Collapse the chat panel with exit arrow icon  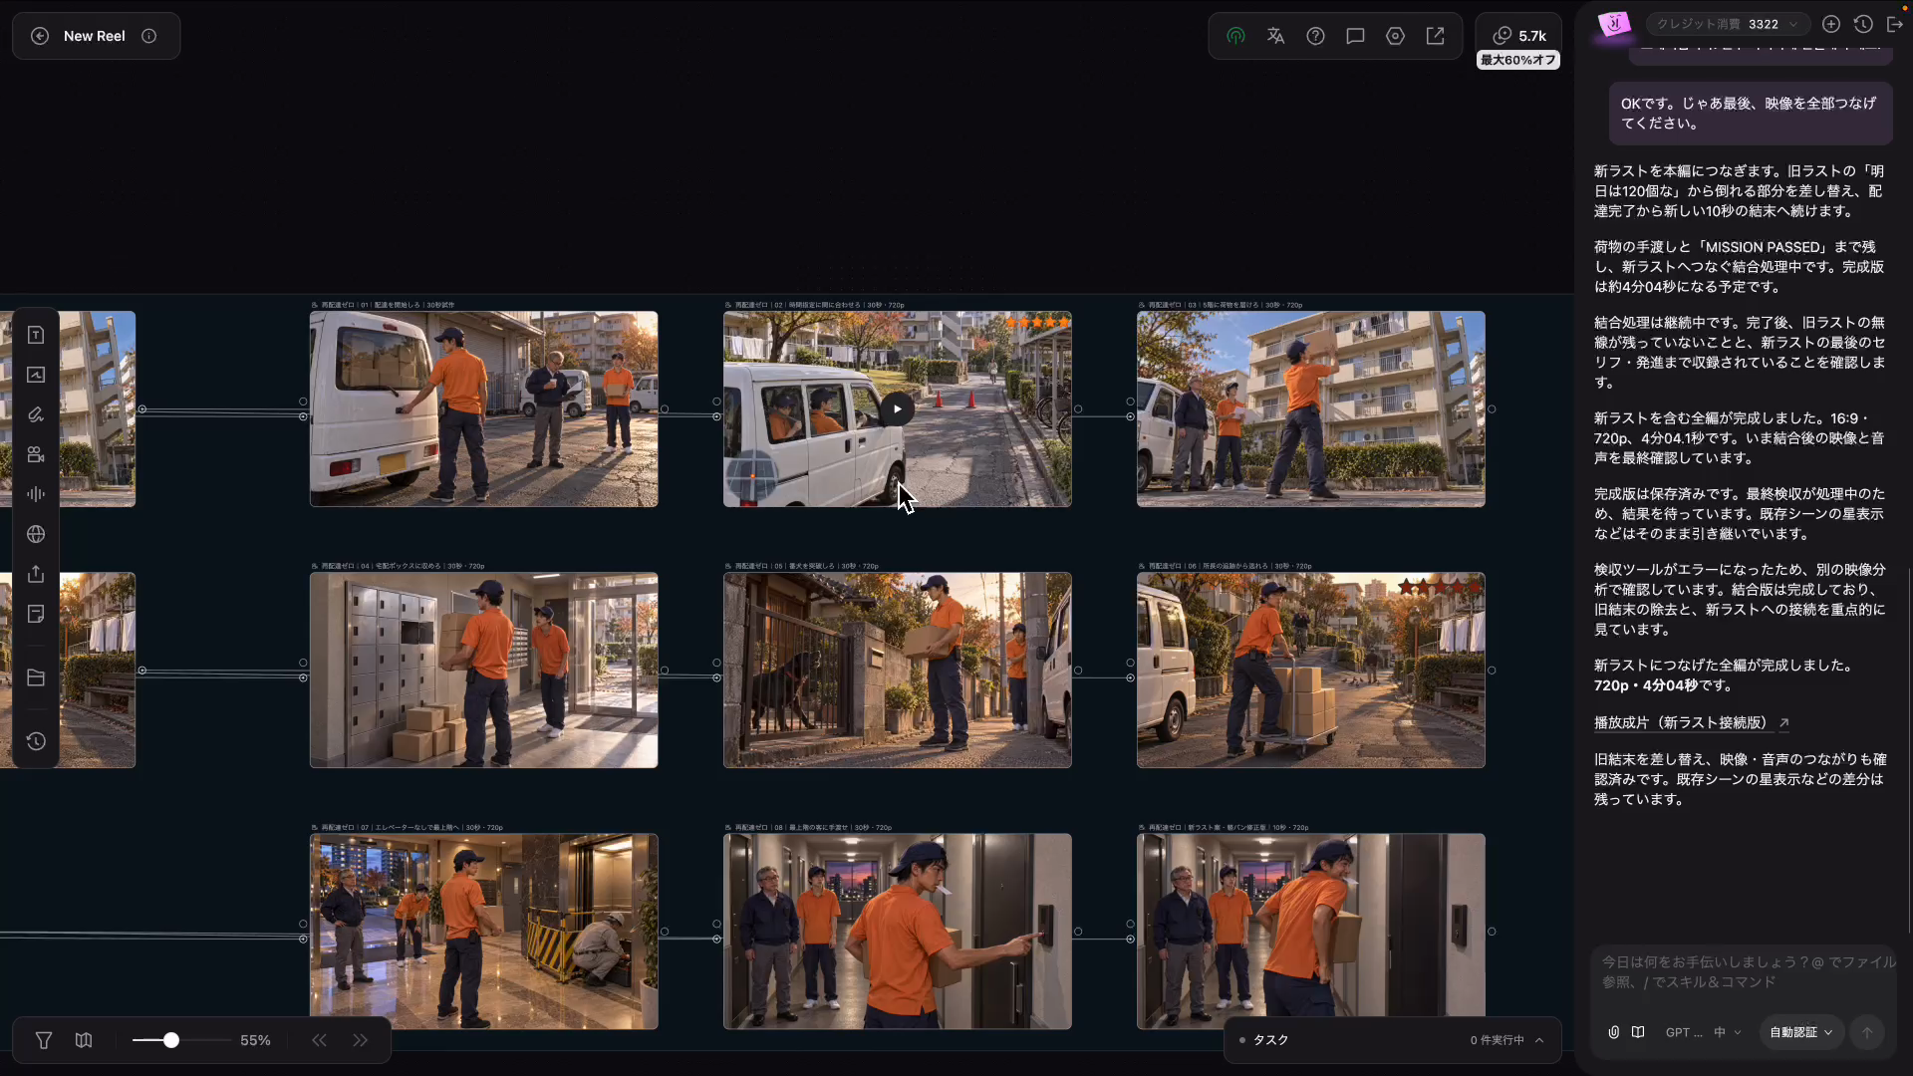[x=1895, y=24]
